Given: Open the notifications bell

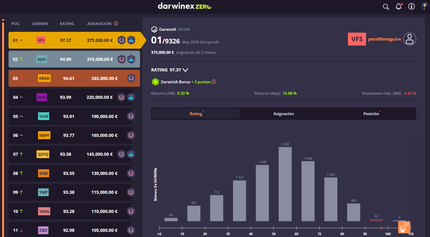Looking at the screenshot, I should [399, 6].
